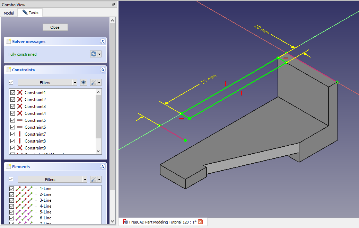
Task: Click the Close button in Tasks
Action: click(55, 27)
